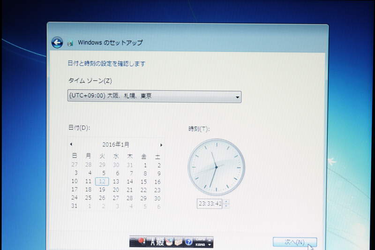375x250 pixels.
Task: Select January 12 in calendar
Action: pyautogui.click(x=102, y=182)
